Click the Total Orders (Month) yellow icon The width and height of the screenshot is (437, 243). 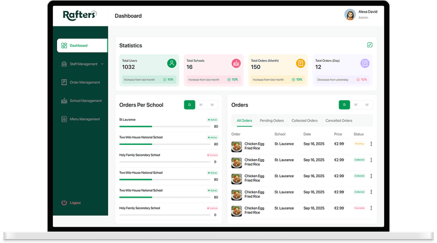pyautogui.click(x=300, y=63)
